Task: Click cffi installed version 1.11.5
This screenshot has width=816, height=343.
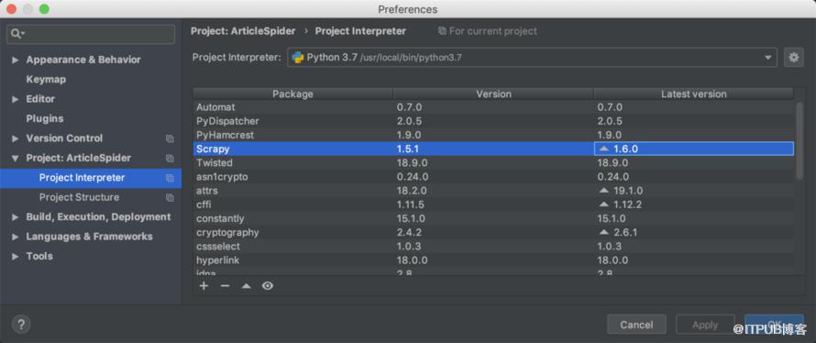Action: tap(411, 205)
